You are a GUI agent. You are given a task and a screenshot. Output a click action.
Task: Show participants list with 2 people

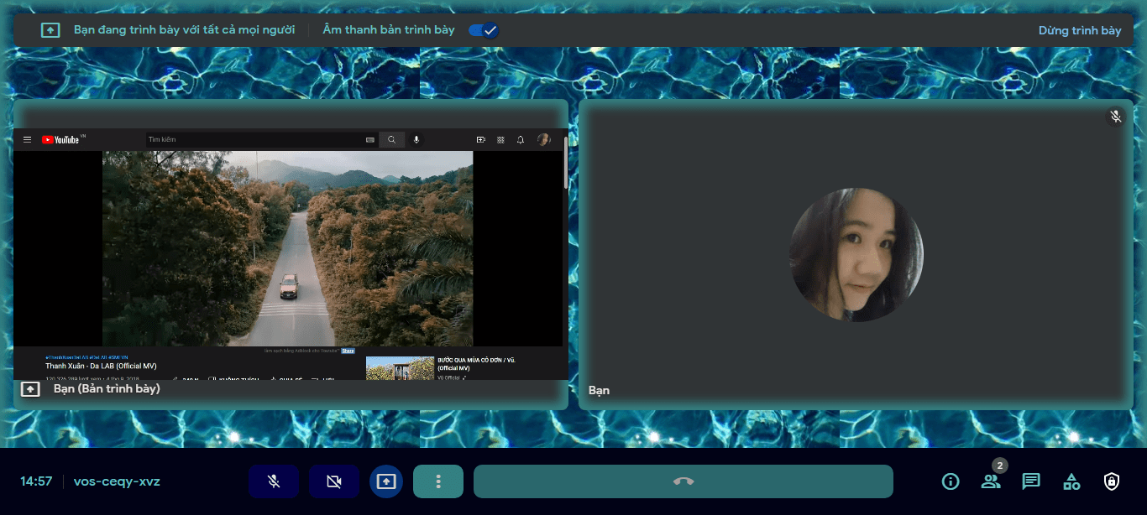(990, 481)
